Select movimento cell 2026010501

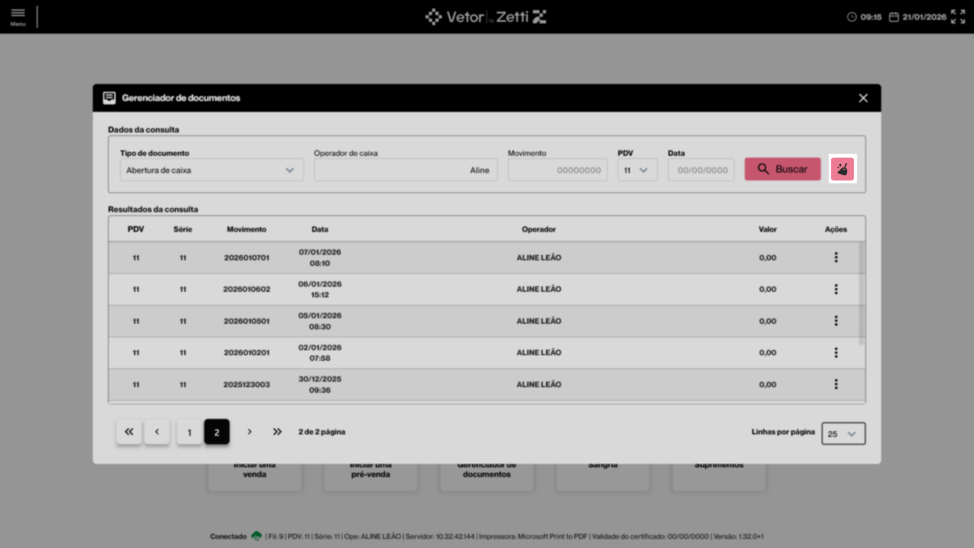[247, 321]
